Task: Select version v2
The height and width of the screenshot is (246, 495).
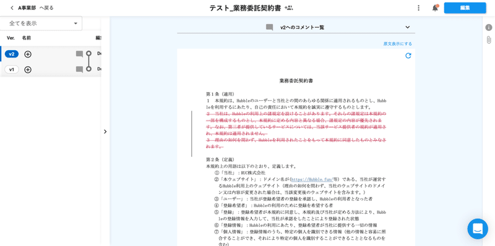Action: [x=12, y=54]
